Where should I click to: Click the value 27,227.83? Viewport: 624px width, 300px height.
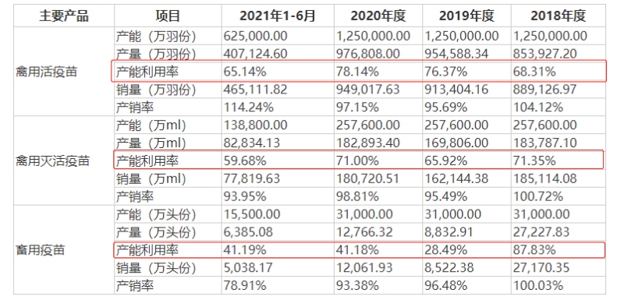click(541, 232)
